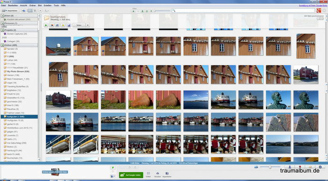Click the Importieren button
328x181 pixels.
(x=10, y=10)
